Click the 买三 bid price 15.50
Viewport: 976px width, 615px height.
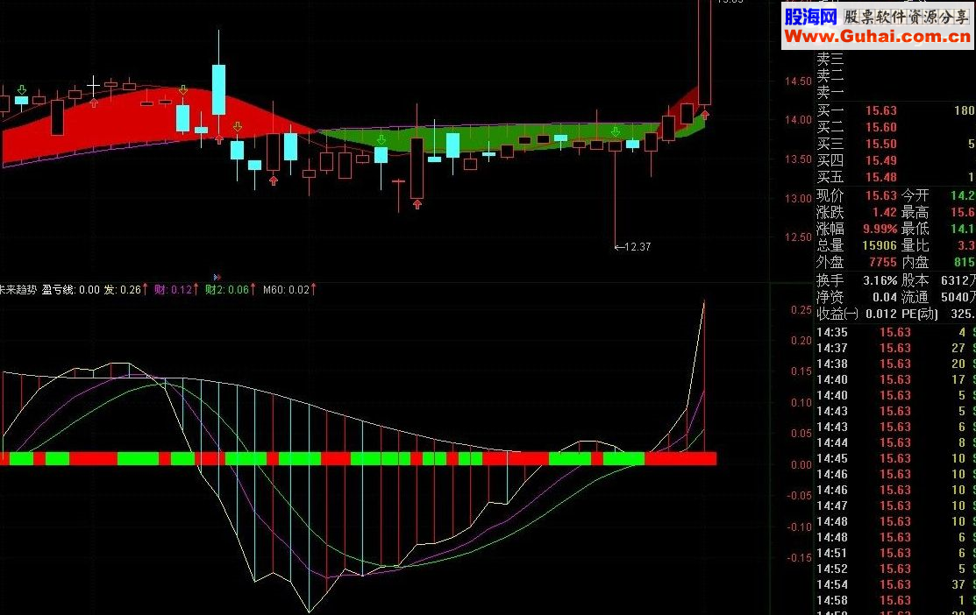coord(881,145)
